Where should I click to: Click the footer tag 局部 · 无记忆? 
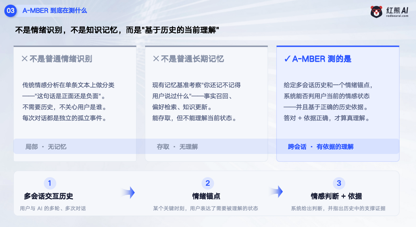click(x=46, y=146)
